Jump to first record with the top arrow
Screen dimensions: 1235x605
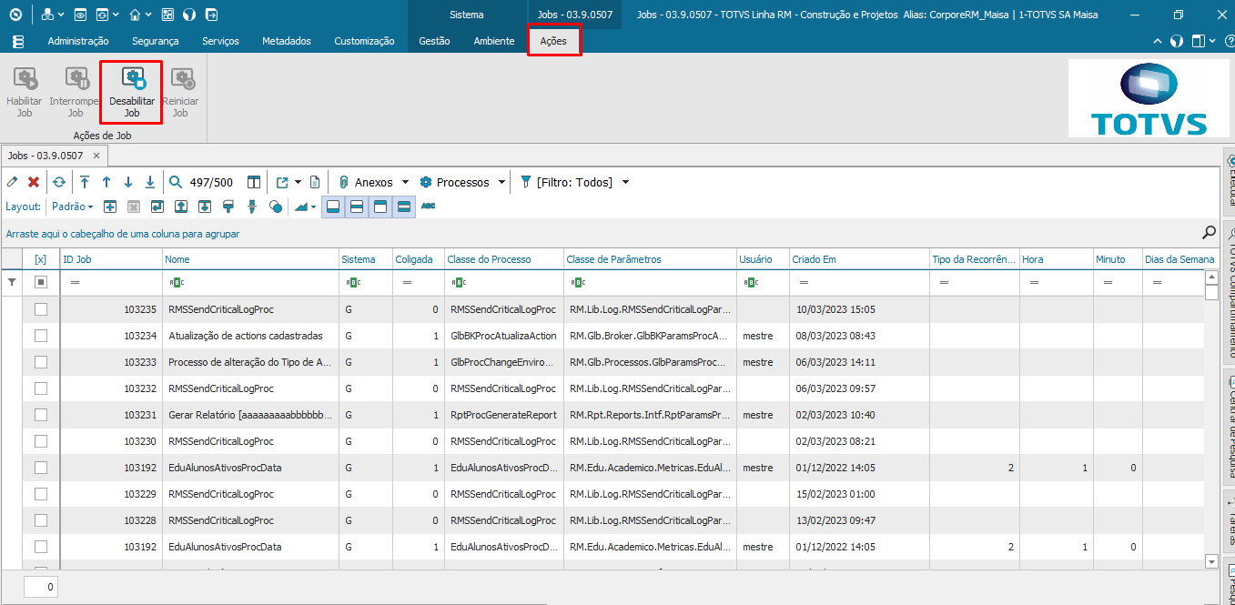tap(85, 182)
